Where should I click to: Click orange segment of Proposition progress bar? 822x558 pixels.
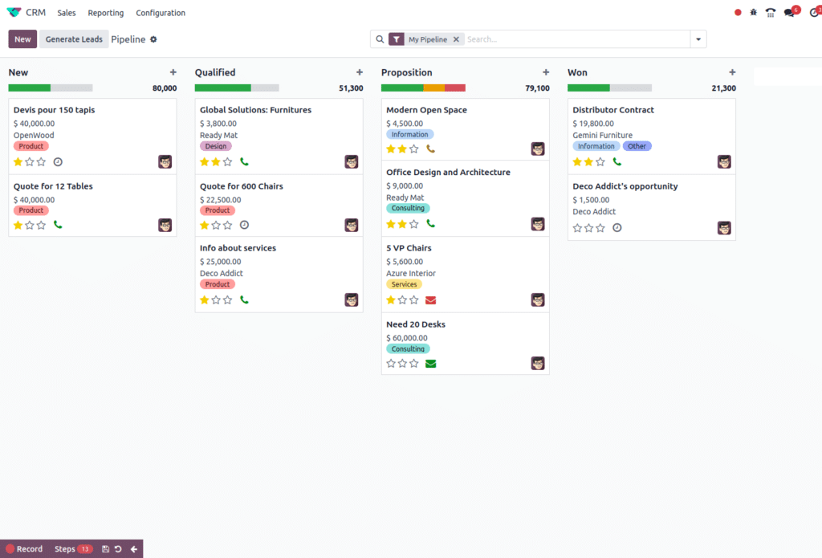[x=434, y=88]
